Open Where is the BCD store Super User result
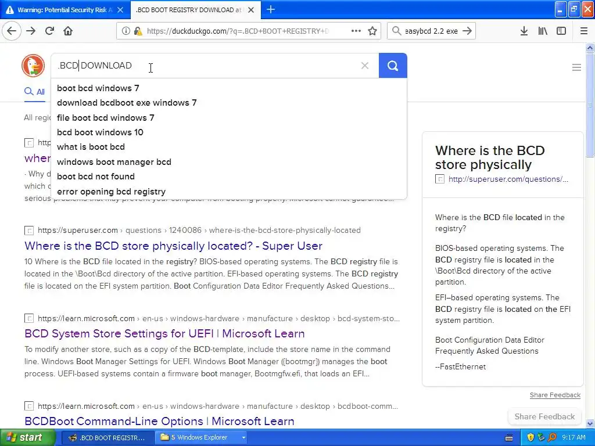595x446 pixels. point(173,246)
